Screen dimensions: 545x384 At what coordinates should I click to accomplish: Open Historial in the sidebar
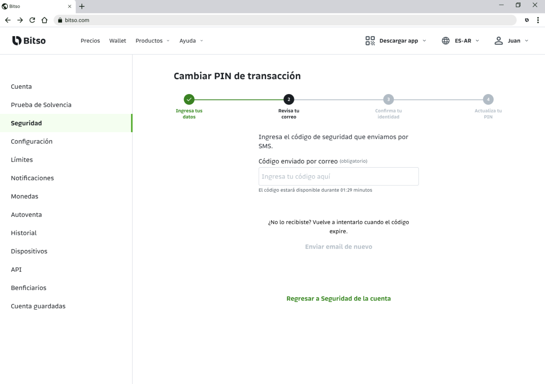[66, 233]
